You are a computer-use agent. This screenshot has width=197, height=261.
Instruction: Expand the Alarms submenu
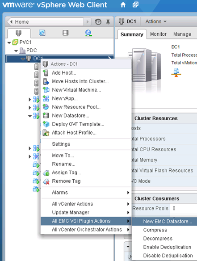click(x=86, y=193)
